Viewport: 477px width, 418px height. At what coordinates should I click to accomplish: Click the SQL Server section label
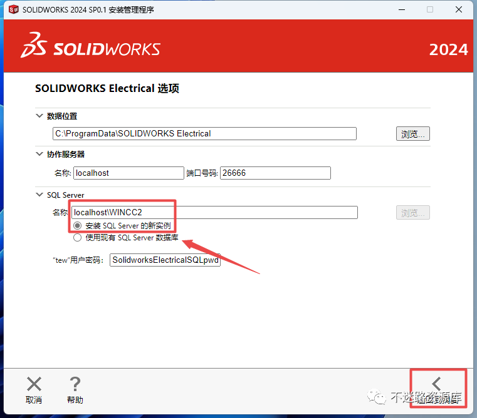pos(65,195)
